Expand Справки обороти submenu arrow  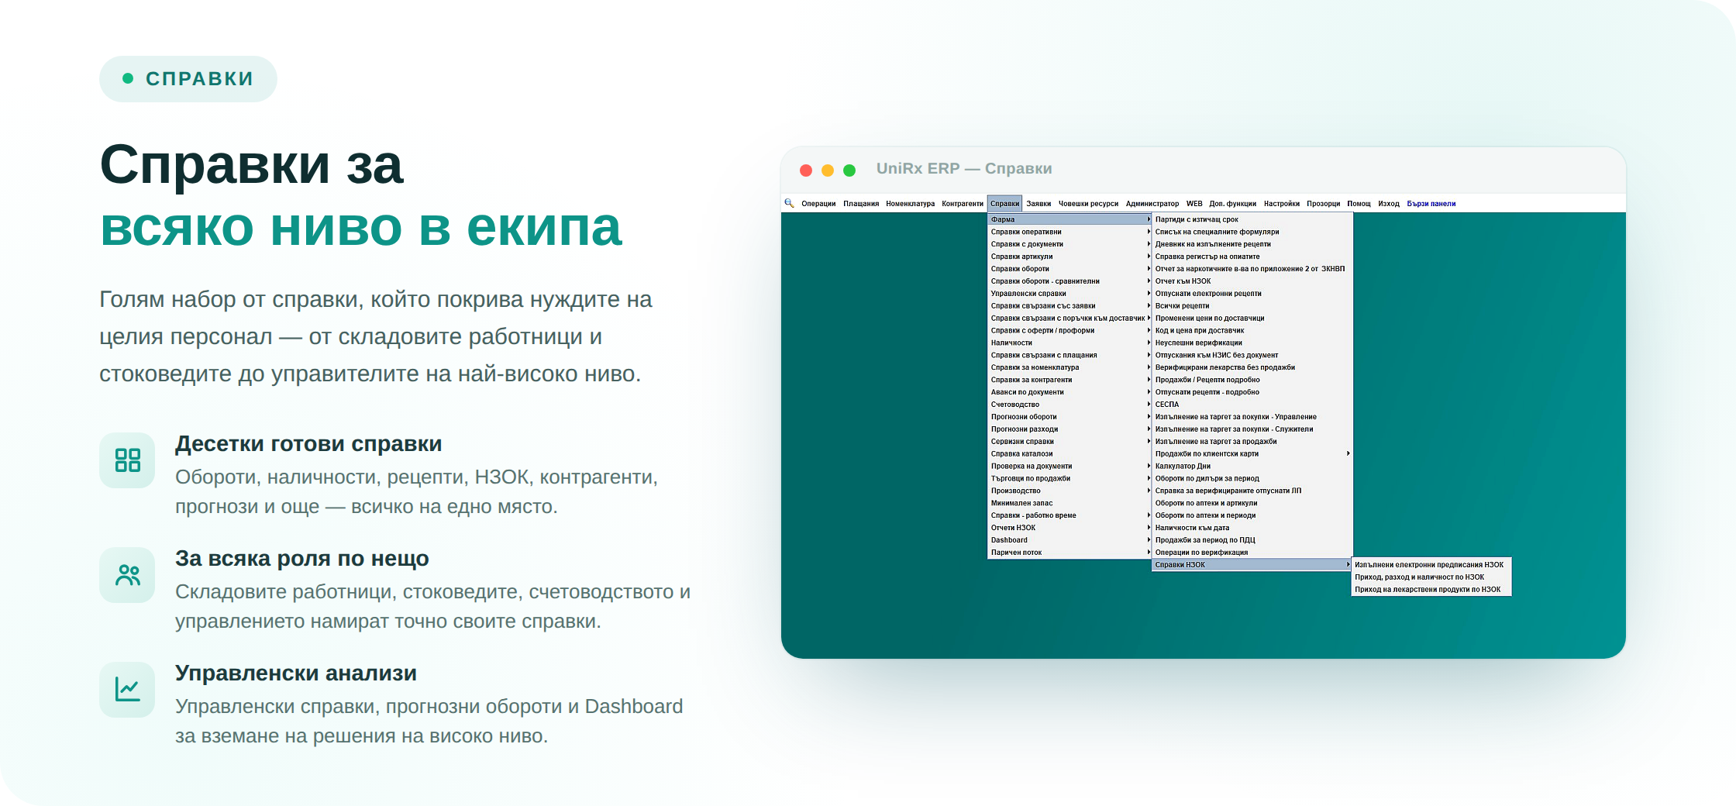pyautogui.click(x=1149, y=269)
